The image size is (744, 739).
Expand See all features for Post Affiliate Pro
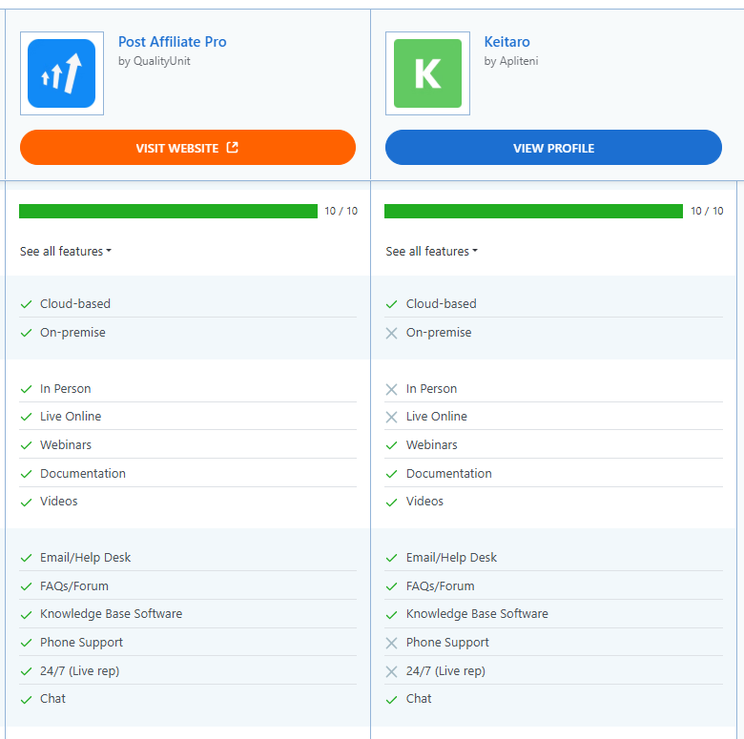(x=66, y=252)
